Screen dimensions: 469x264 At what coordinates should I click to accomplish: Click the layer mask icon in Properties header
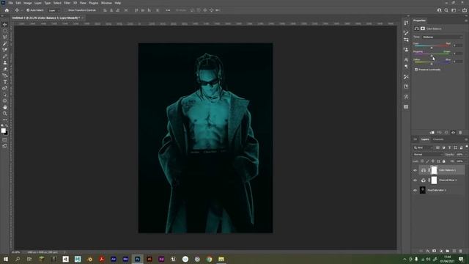pyautogui.click(x=423, y=29)
